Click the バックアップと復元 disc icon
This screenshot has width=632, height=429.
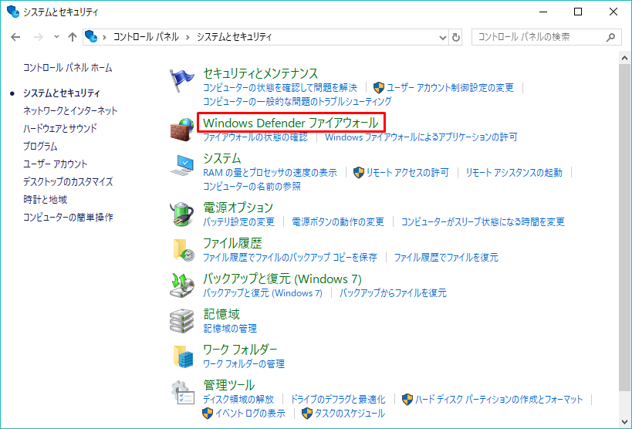[x=182, y=285]
